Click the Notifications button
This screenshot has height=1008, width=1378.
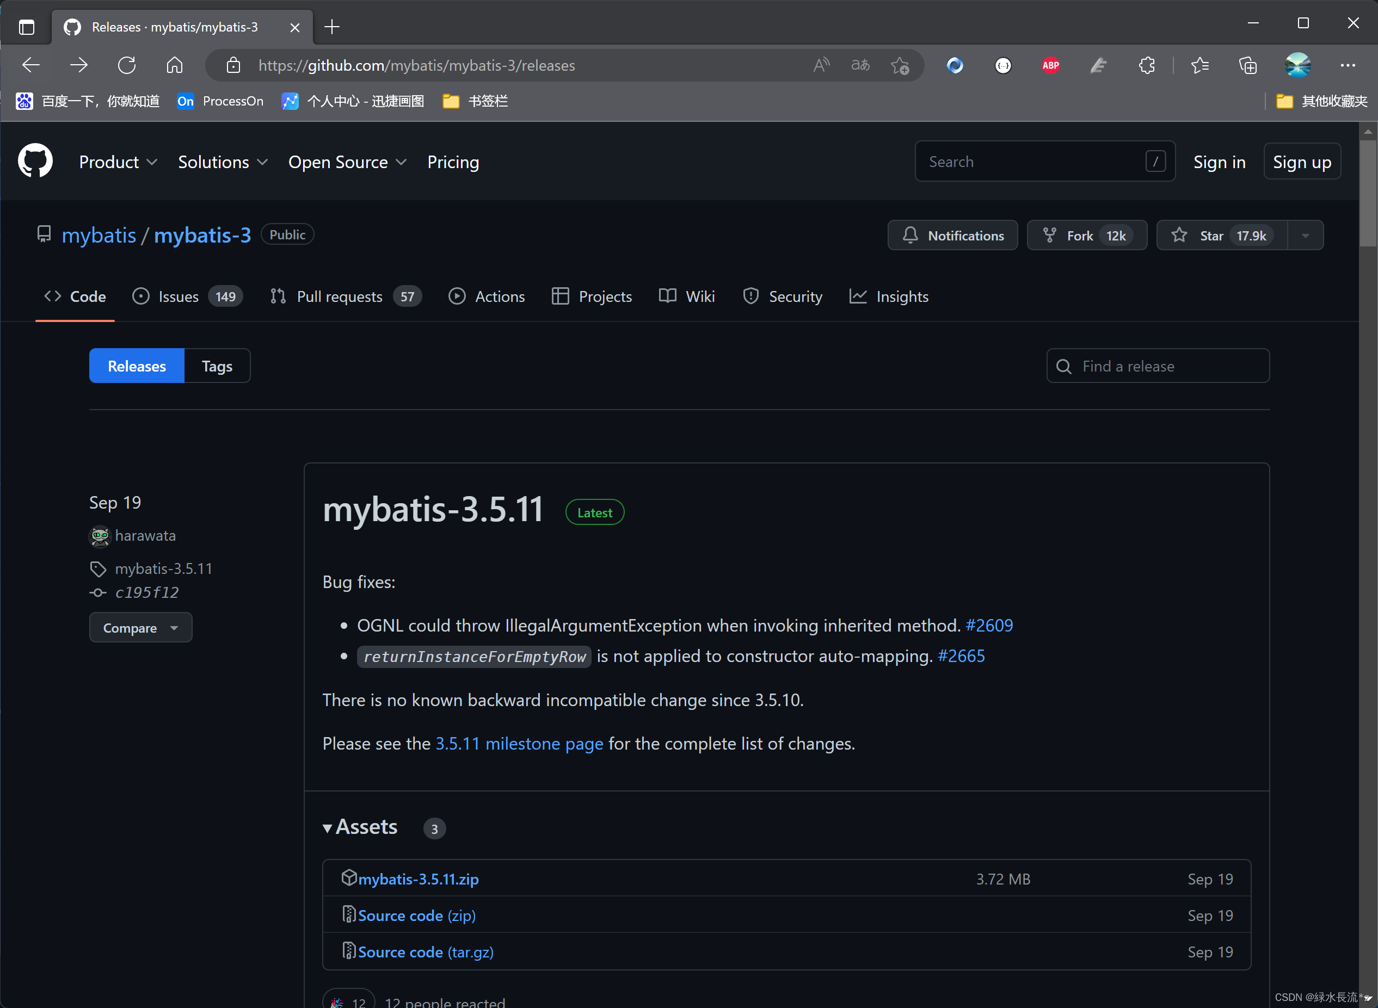pyautogui.click(x=952, y=236)
